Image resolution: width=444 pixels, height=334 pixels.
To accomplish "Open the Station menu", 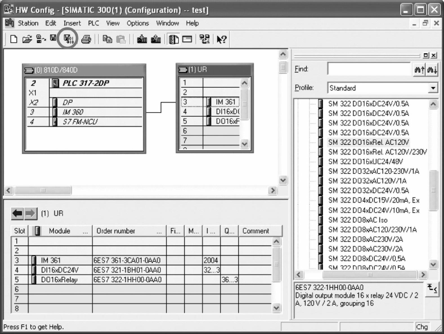I will click(x=28, y=23).
